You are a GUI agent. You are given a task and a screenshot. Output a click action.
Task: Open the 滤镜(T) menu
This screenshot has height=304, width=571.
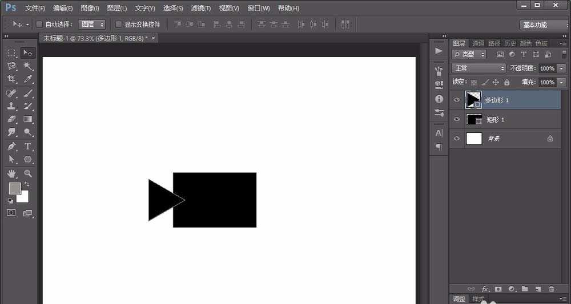[x=200, y=8]
